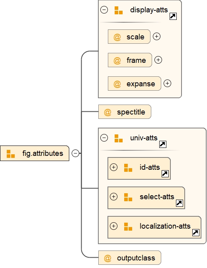This screenshot has height=268, width=207.
Task: Click the @ icon of expanse
Action: tap(117, 84)
